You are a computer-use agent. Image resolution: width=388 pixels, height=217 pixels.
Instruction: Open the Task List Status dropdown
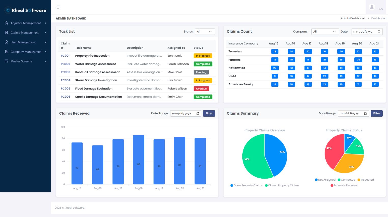click(205, 32)
